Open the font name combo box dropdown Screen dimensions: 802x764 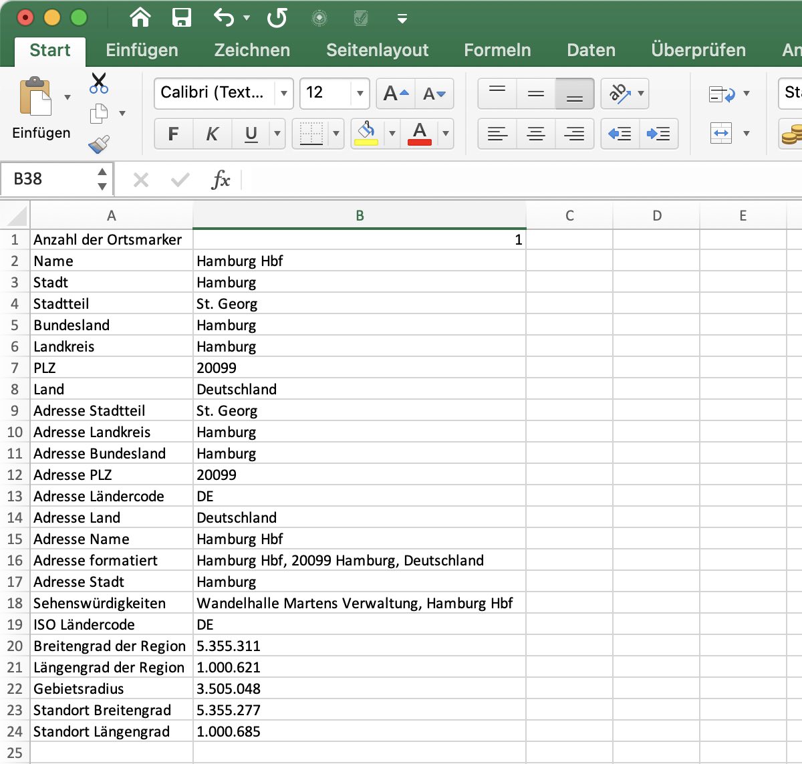pos(284,94)
